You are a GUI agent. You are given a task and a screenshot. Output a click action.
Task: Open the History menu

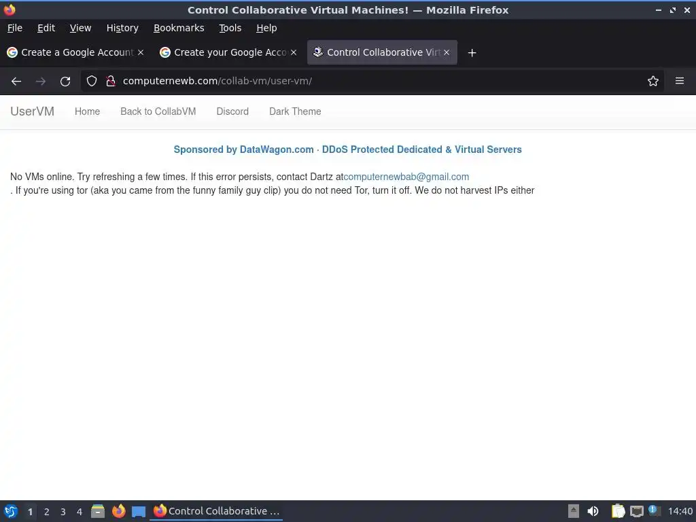point(122,28)
